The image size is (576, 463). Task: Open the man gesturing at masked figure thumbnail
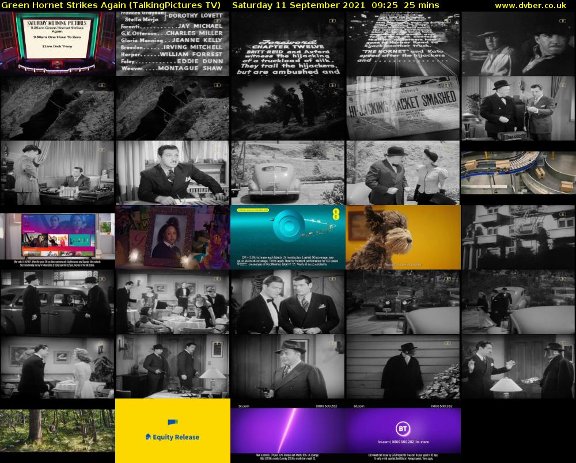coord(518,366)
